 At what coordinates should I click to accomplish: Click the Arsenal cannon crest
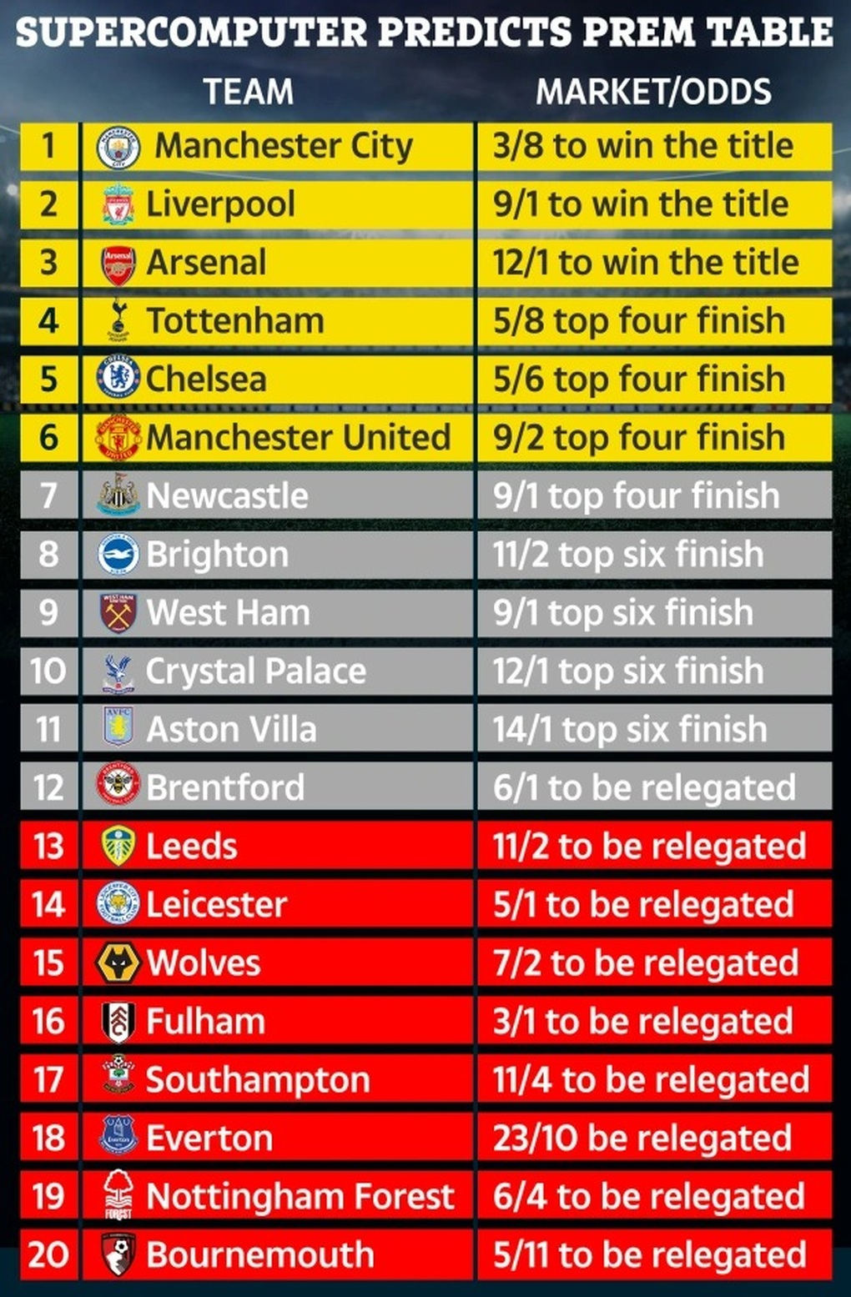coord(118,264)
